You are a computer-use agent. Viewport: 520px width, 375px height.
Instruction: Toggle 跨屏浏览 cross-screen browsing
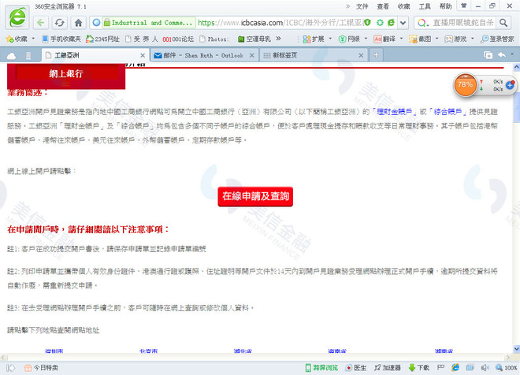coord(321,367)
